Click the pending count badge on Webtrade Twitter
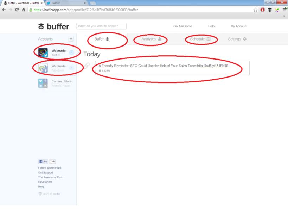 click(72, 53)
